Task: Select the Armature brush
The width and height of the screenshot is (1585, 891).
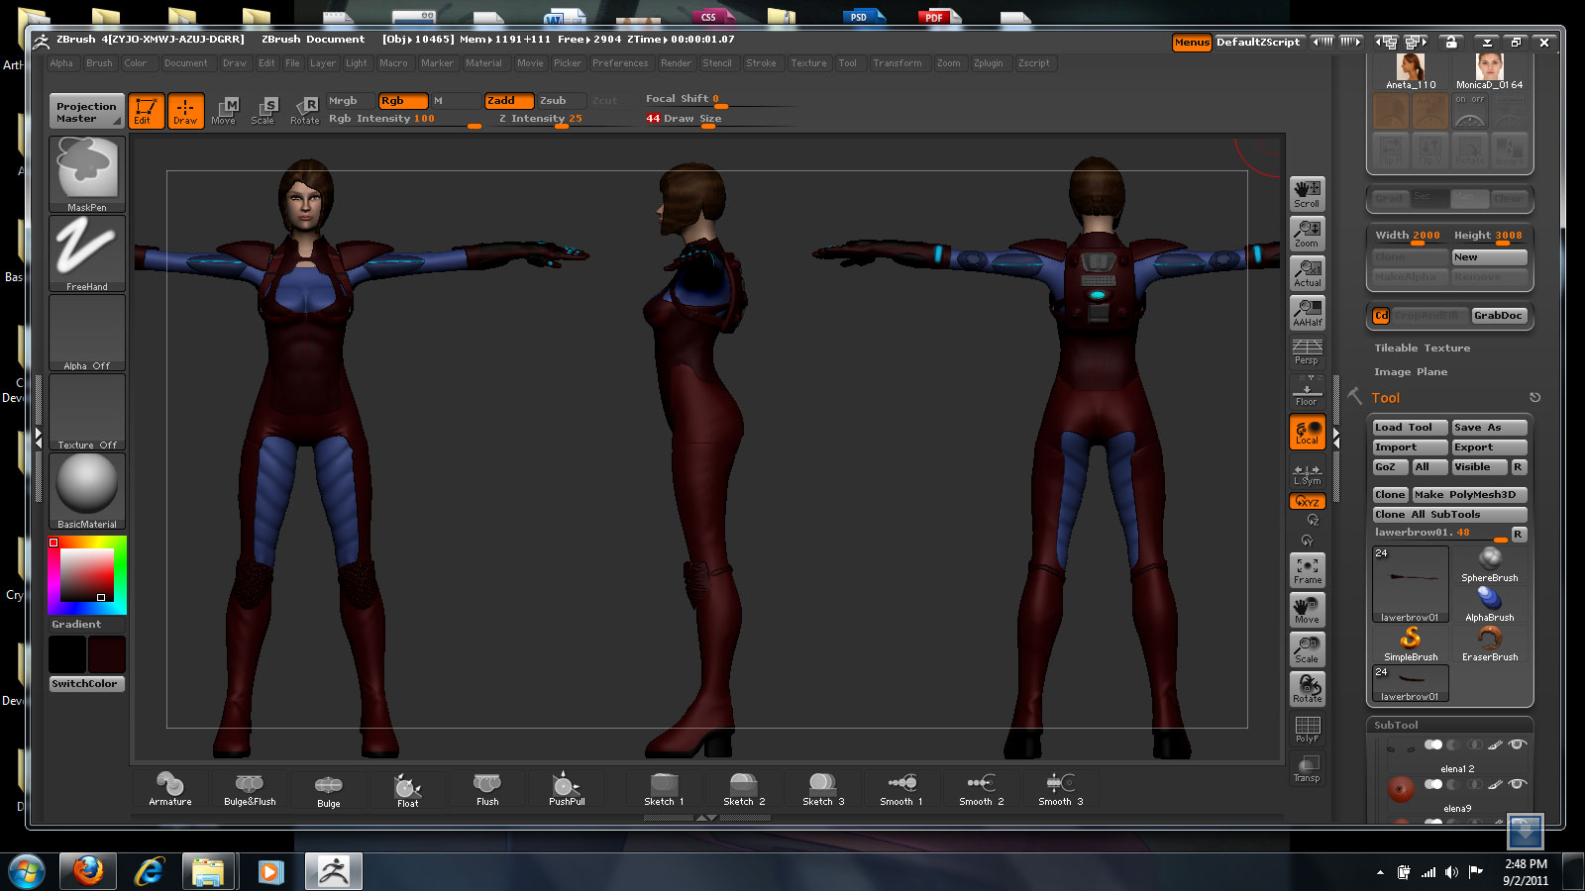Action: (170, 789)
